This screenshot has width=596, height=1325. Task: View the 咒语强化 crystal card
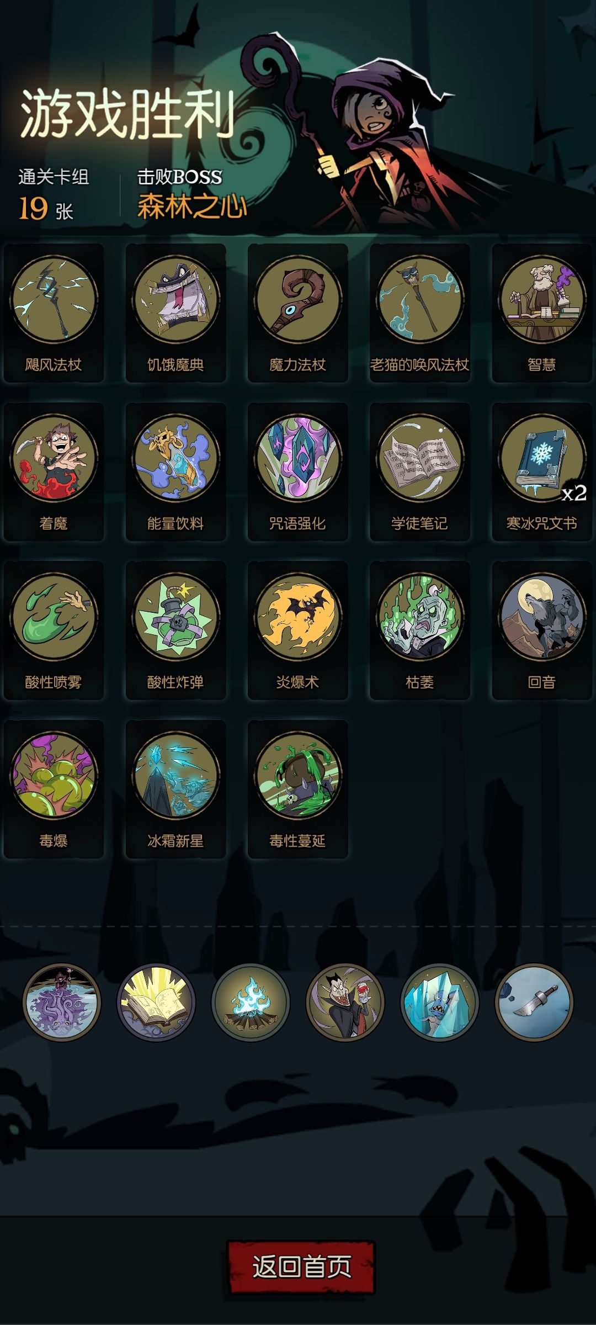click(x=297, y=471)
